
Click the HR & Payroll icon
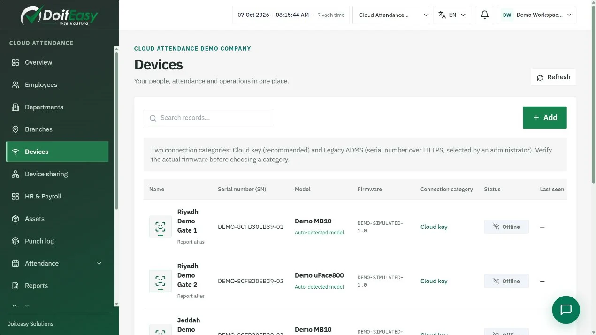tap(15, 196)
